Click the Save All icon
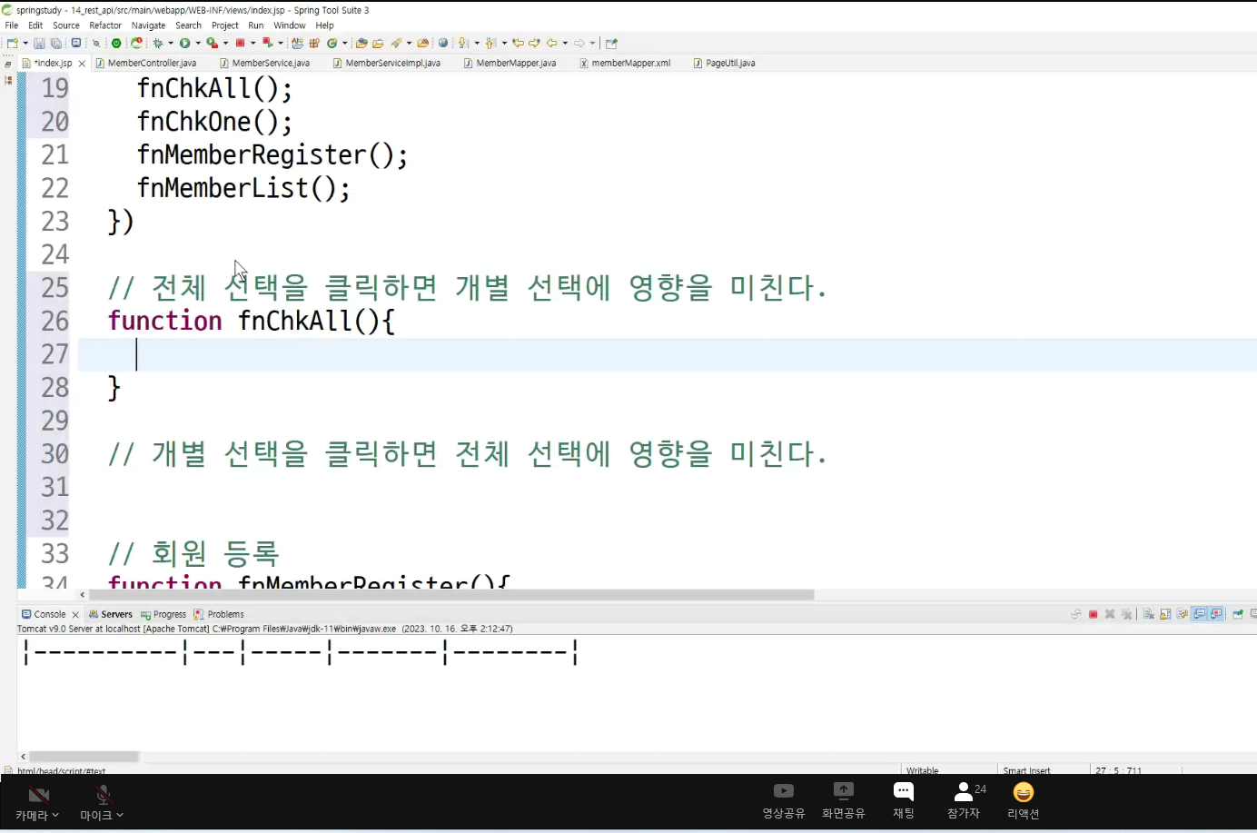This screenshot has height=833, width=1257. click(56, 43)
